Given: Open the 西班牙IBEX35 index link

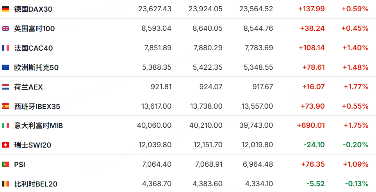Looking at the screenshot, I should coord(37,106).
